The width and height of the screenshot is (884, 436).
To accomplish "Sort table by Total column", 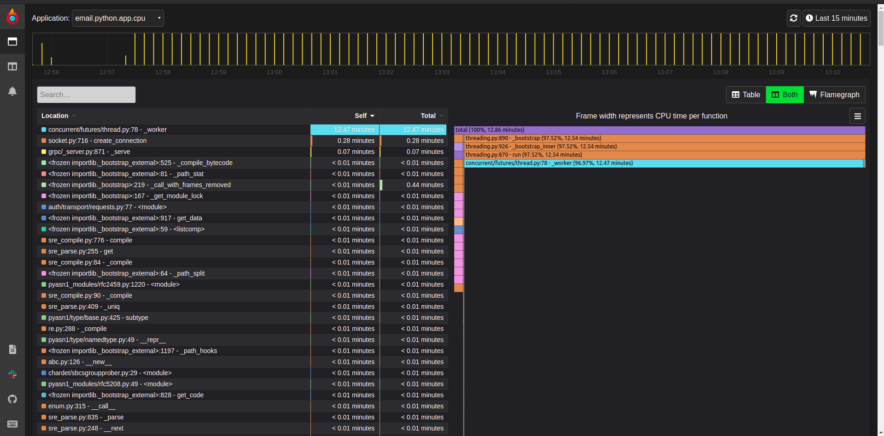I will pos(428,116).
